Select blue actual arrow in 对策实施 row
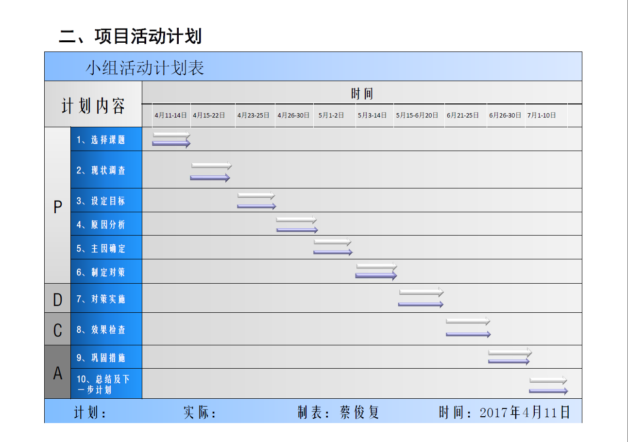Screen dimensions: 628x442 pyautogui.click(x=421, y=304)
